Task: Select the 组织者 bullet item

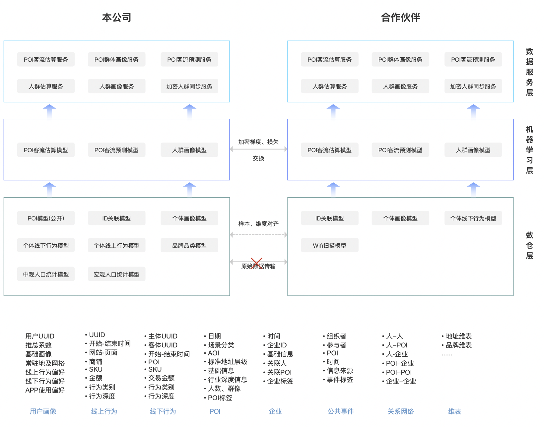Action: [335, 336]
